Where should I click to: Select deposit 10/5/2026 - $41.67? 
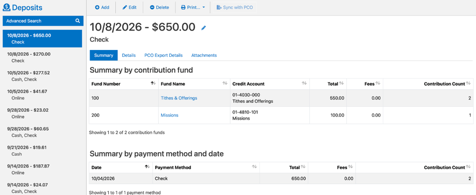[x=42, y=94]
